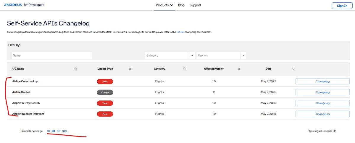This screenshot has height=143, width=355.
Task: Select the Airline Routes row name
Action: pyautogui.click(x=21, y=92)
